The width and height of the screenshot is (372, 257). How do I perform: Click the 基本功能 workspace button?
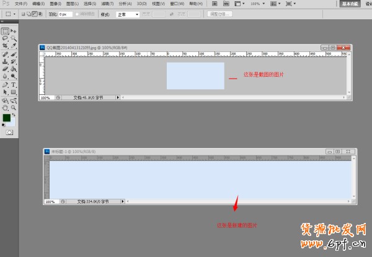[x=350, y=4]
